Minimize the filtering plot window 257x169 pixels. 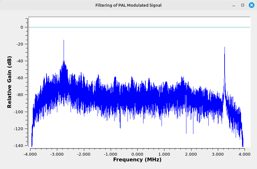click(x=234, y=5)
